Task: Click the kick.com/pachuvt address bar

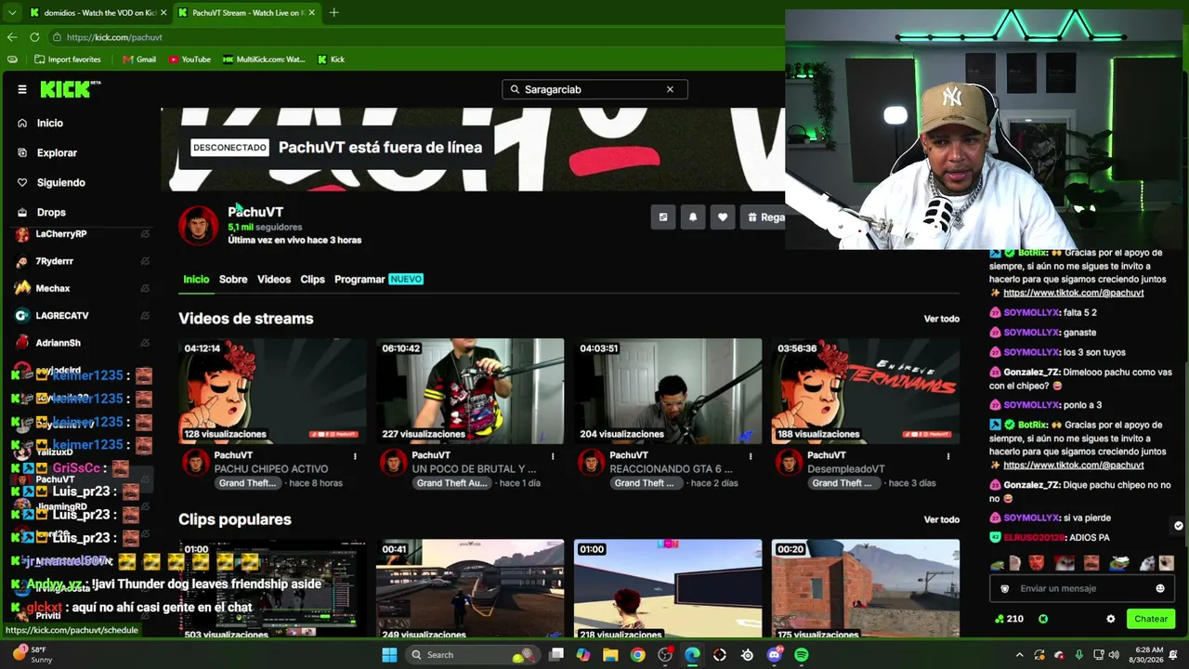Action: pos(416,37)
